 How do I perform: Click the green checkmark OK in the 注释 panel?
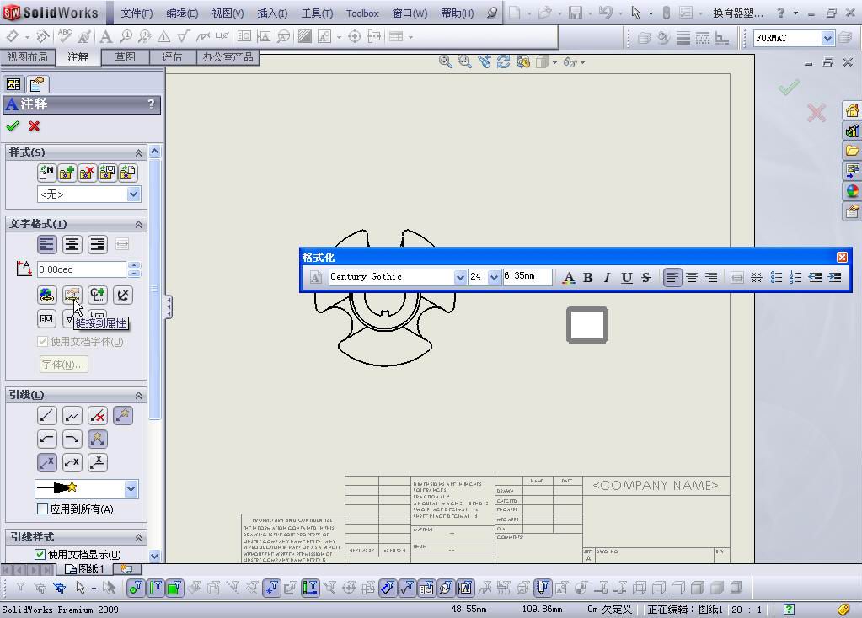pyautogui.click(x=13, y=126)
